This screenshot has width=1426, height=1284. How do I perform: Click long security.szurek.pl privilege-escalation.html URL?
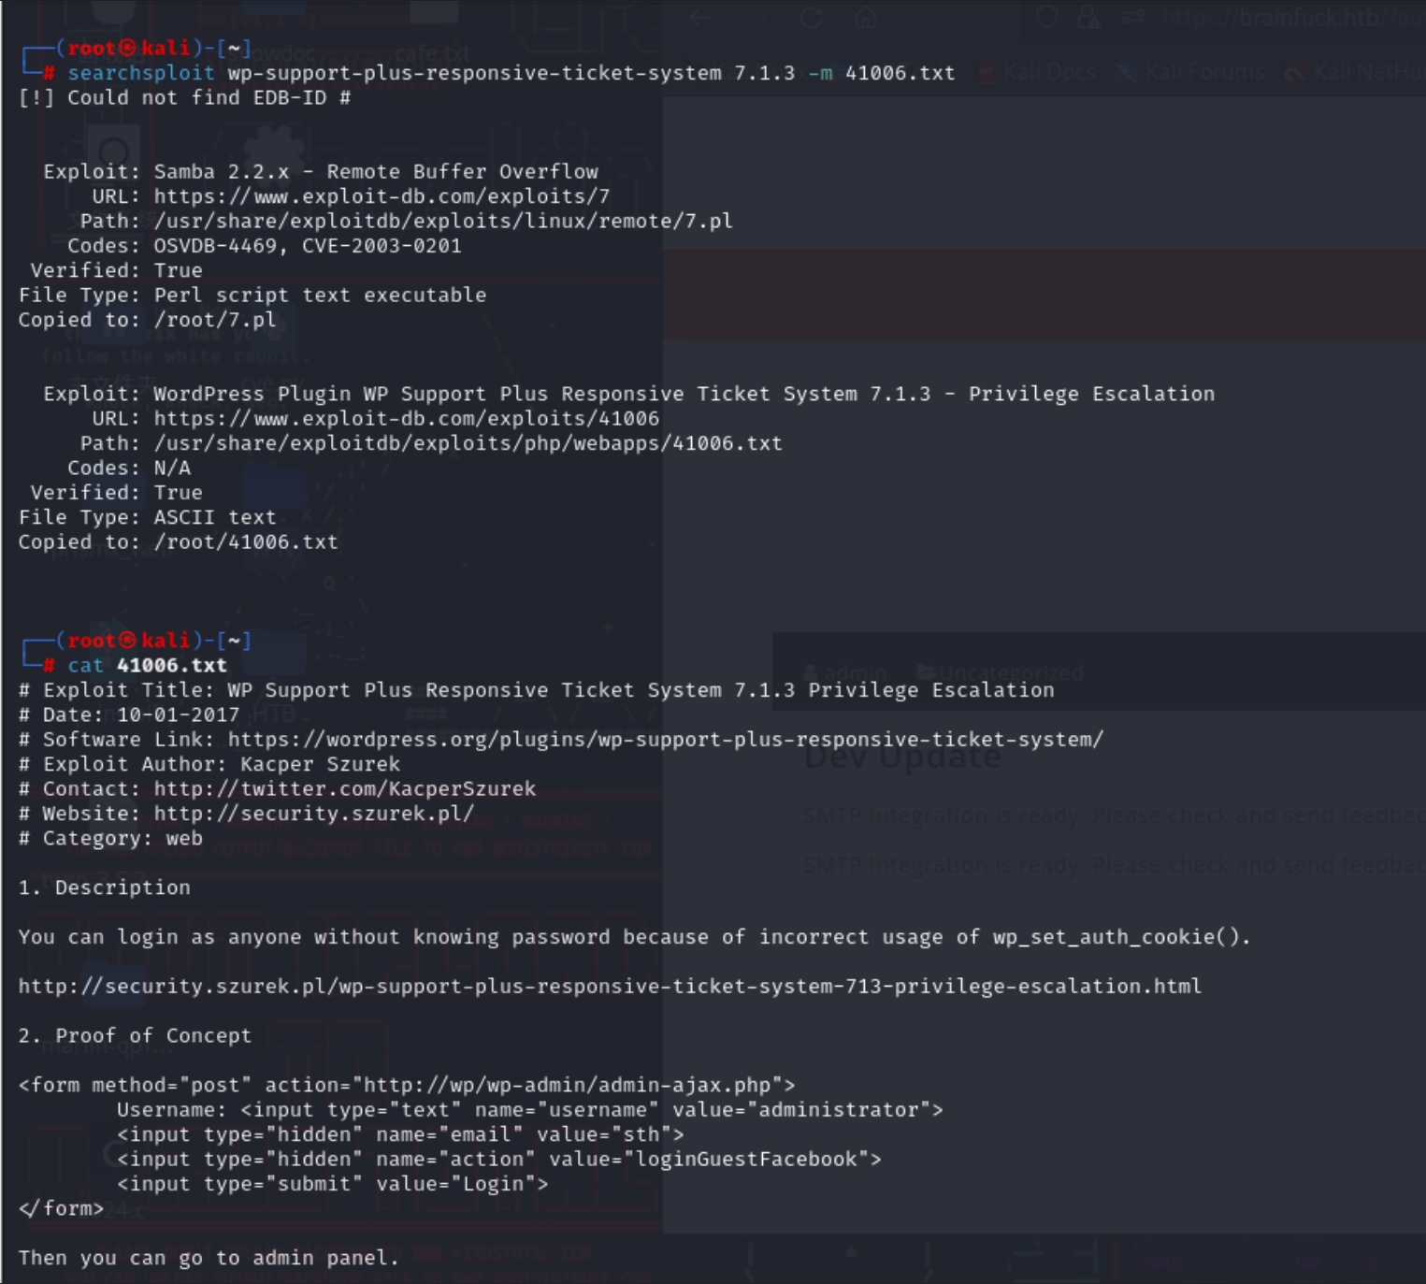point(611,987)
